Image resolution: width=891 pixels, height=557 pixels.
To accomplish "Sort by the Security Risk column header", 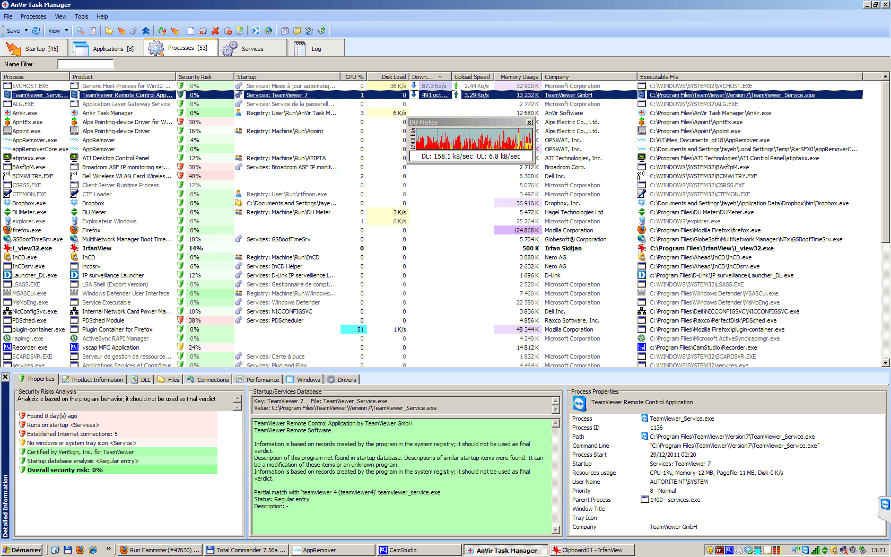I will click(x=205, y=77).
